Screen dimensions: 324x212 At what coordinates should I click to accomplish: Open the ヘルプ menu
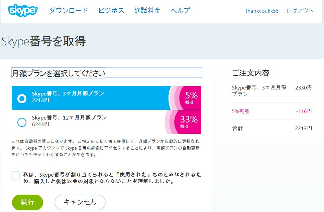(180, 11)
